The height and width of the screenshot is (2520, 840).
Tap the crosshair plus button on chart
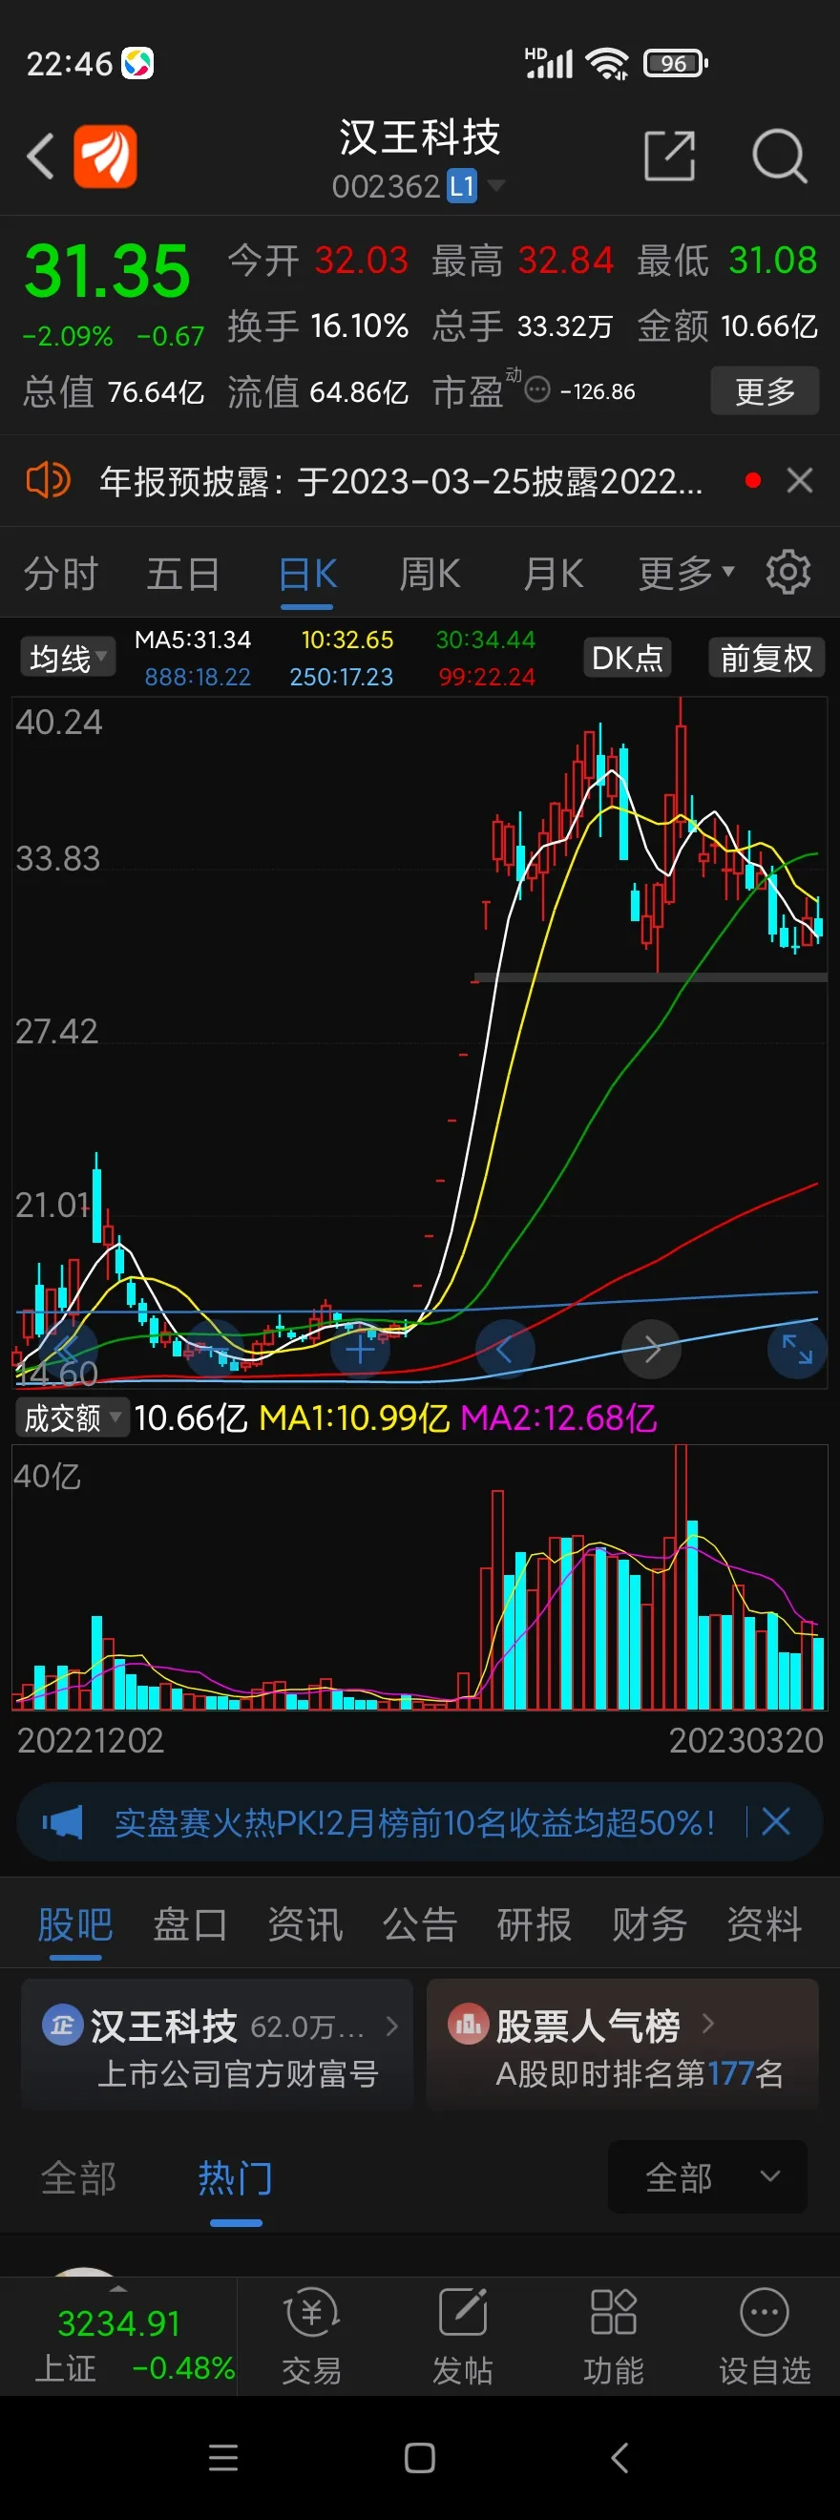click(360, 1350)
